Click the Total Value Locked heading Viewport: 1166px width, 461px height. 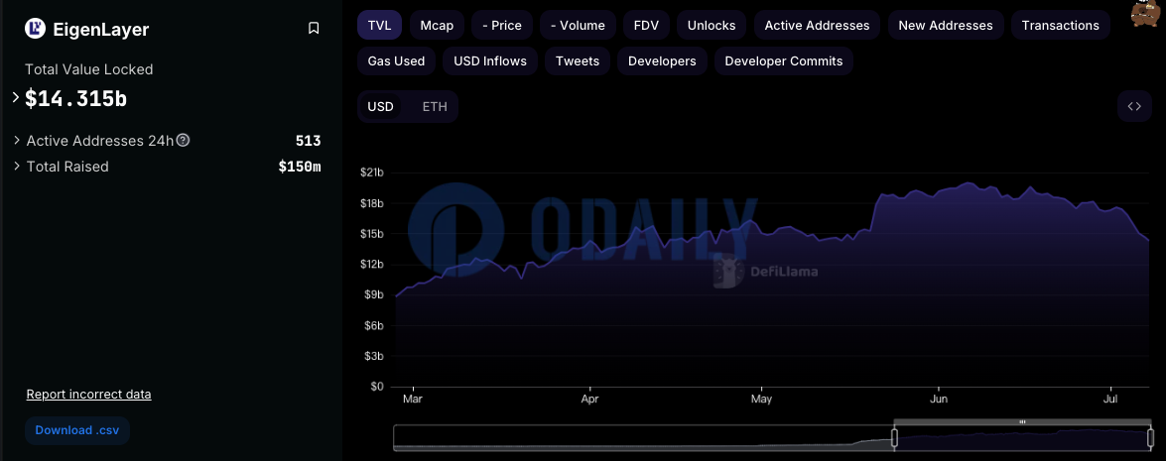coord(89,69)
